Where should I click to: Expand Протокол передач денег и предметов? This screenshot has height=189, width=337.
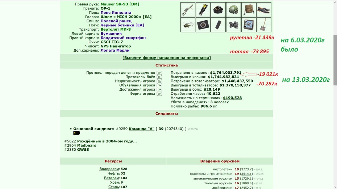(159, 73)
